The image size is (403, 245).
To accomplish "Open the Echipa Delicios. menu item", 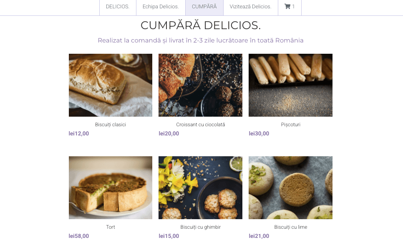I will (161, 7).
